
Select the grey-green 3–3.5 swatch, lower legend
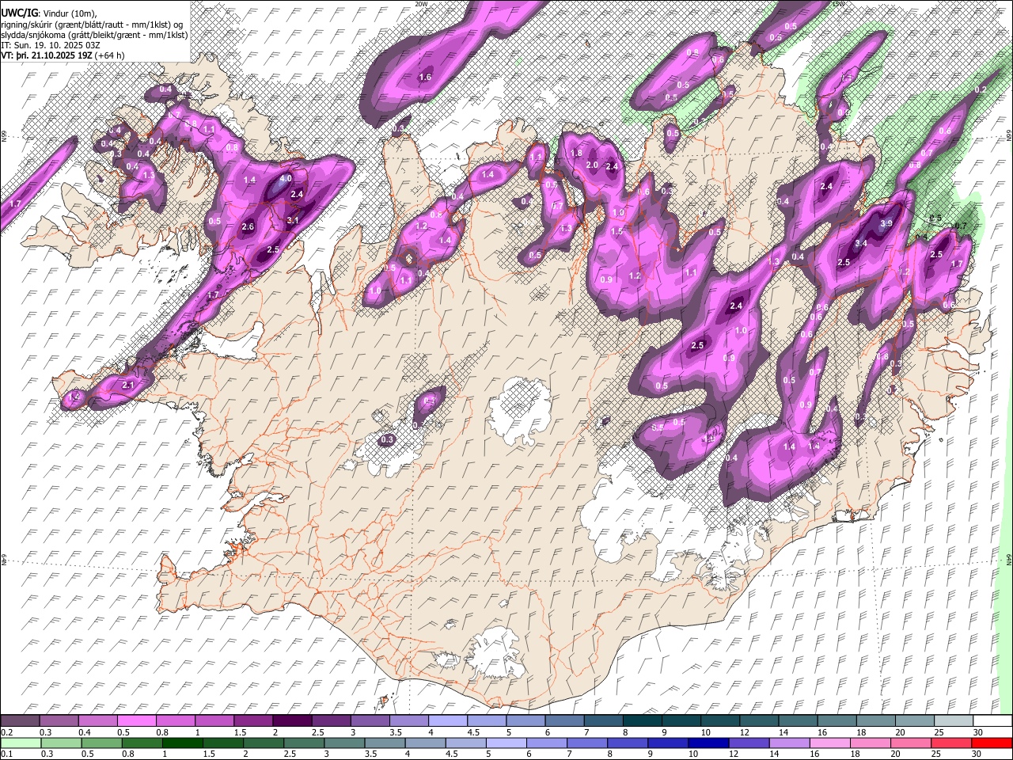tap(345, 743)
